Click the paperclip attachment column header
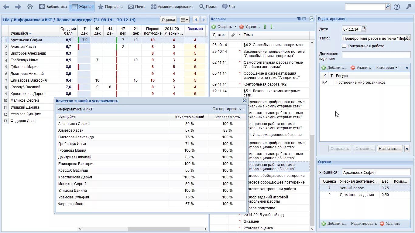The width and height of the screenshot is (415, 233). pyautogui.click(x=233, y=35)
